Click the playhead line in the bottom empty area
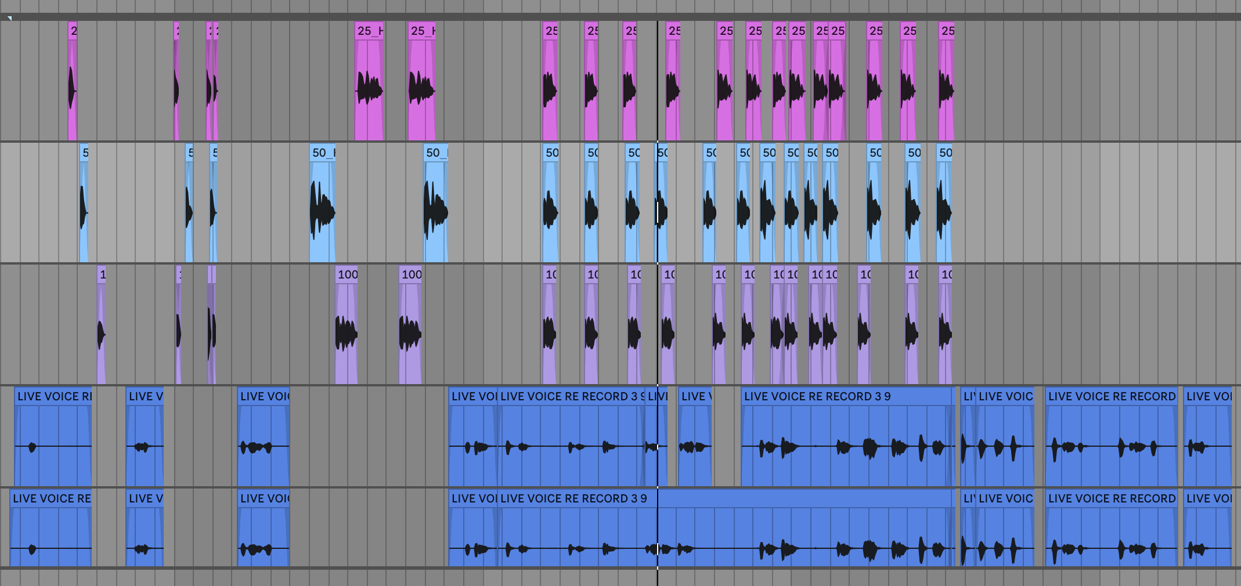The width and height of the screenshot is (1241, 586). 658,577
